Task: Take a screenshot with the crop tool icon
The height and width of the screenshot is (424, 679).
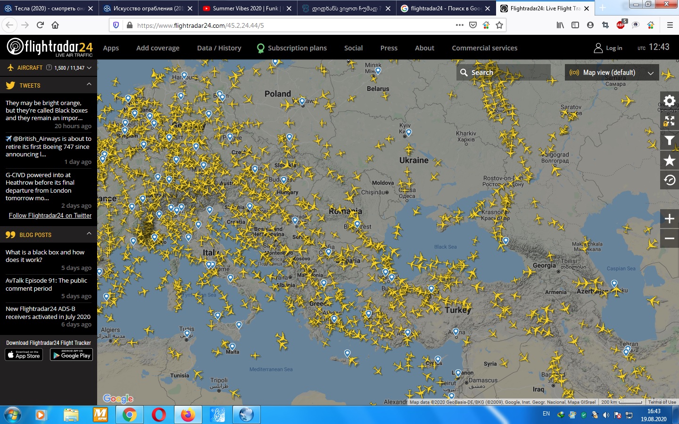Action: pyautogui.click(x=605, y=25)
